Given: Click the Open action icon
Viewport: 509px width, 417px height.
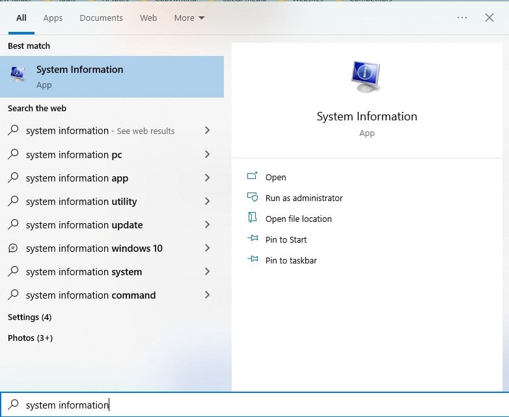Looking at the screenshot, I should (x=253, y=176).
